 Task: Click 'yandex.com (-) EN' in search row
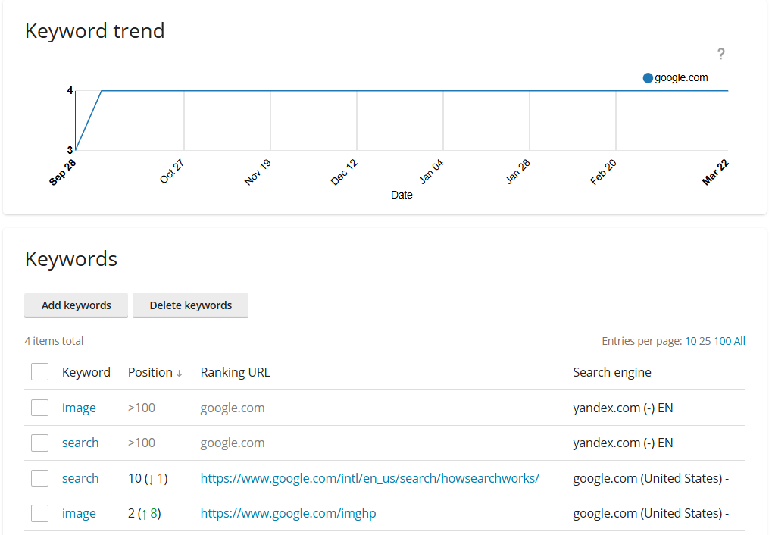click(x=623, y=443)
